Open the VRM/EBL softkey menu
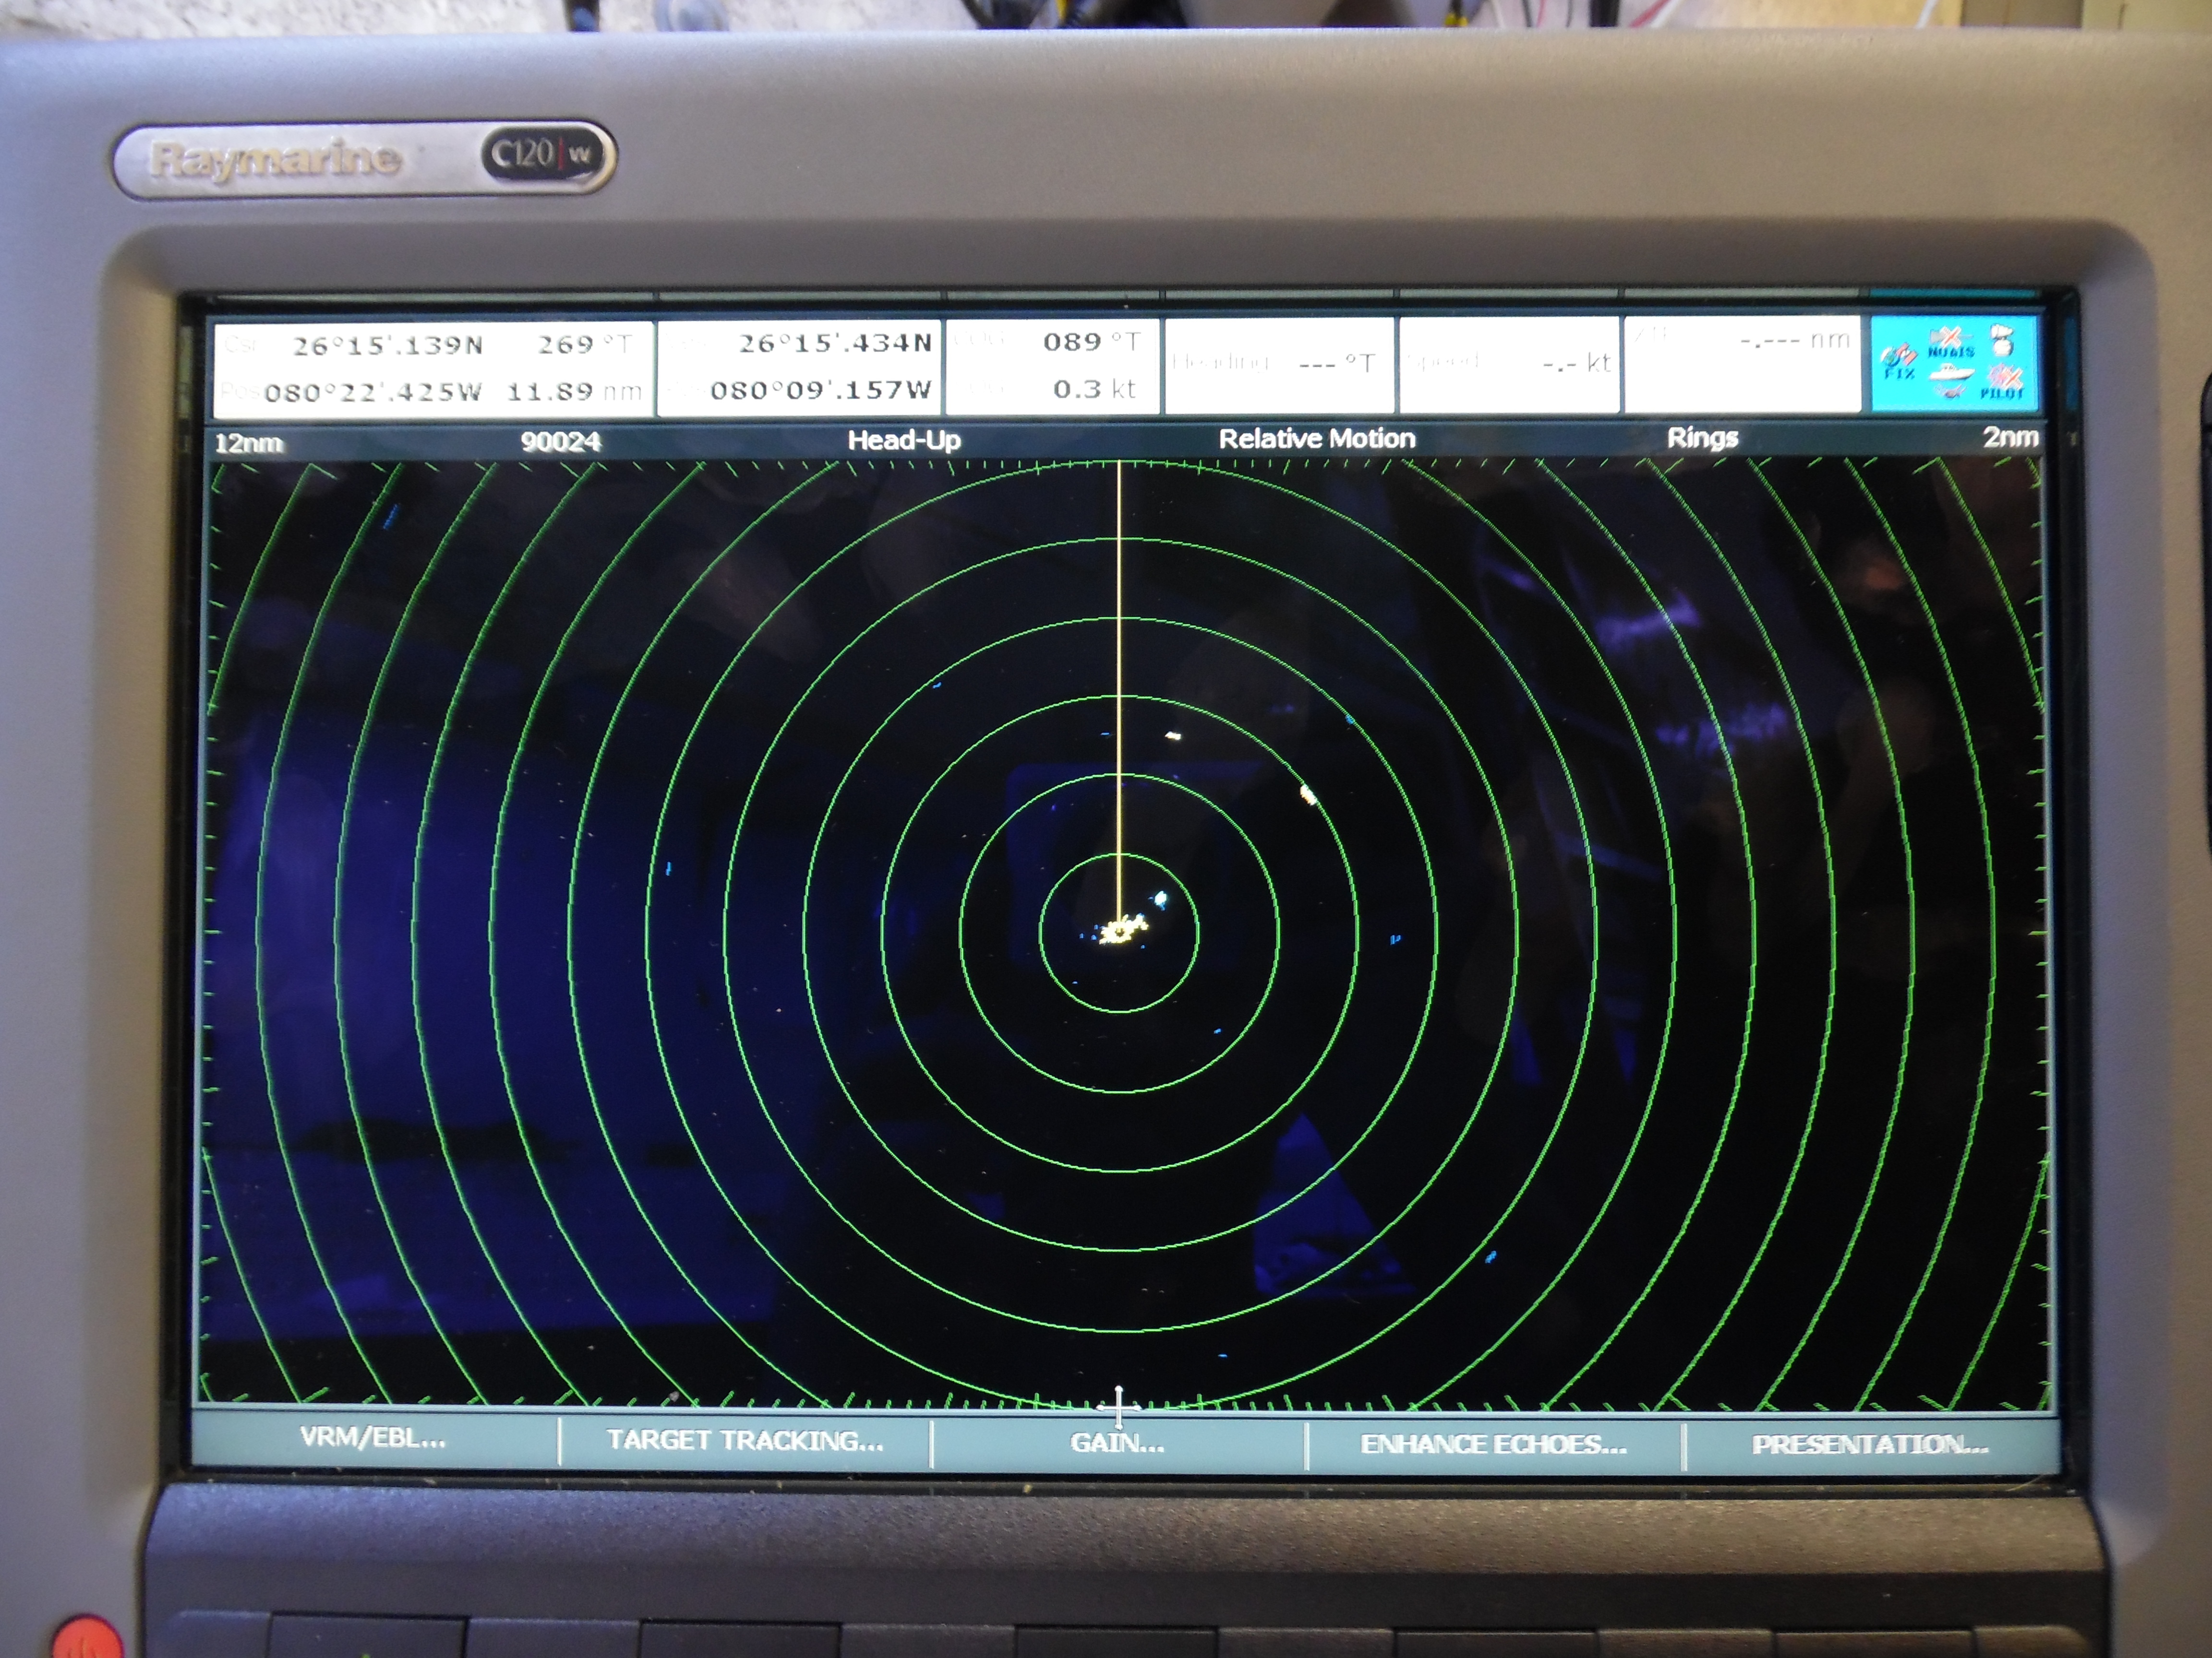 (374, 1439)
